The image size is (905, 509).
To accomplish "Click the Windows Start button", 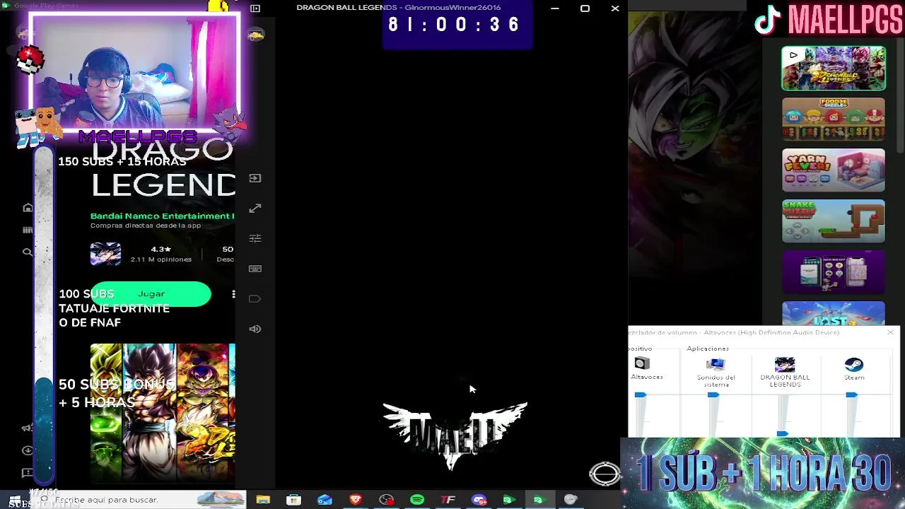I will 14,500.
